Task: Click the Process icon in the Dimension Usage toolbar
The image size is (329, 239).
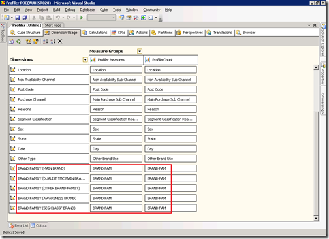Action: click(11, 41)
